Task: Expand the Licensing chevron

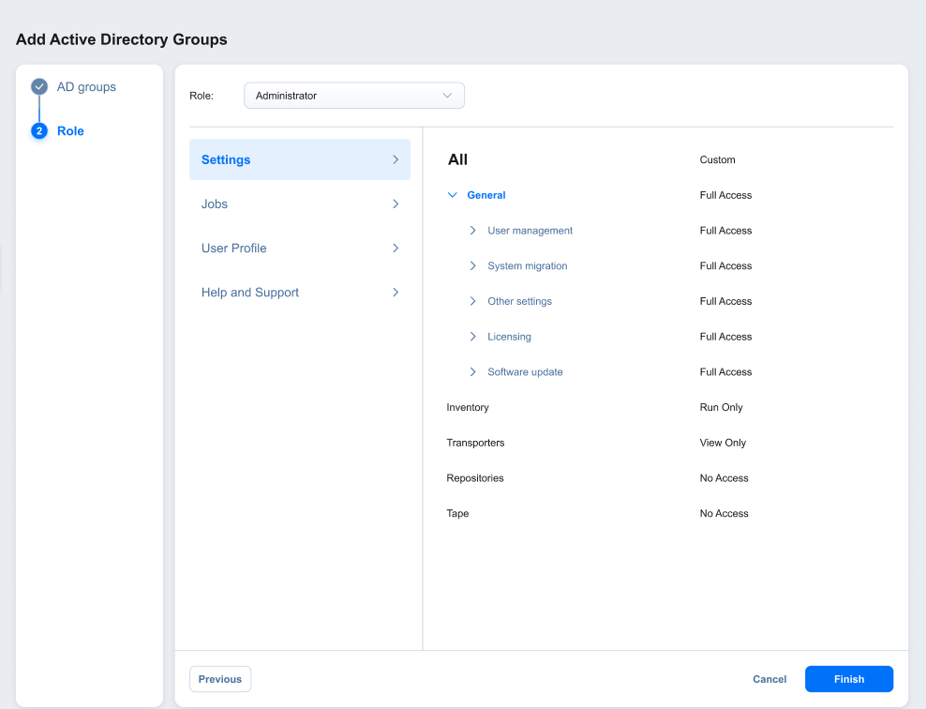Action: click(x=473, y=337)
